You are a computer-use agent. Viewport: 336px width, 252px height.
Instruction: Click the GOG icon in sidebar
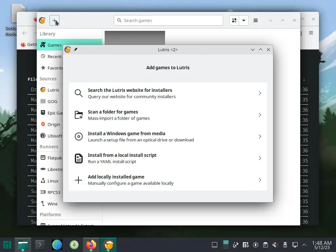pyautogui.click(x=43, y=101)
